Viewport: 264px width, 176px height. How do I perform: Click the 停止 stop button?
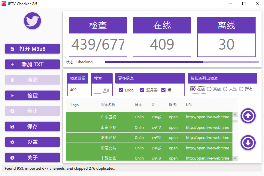click(x=32, y=111)
